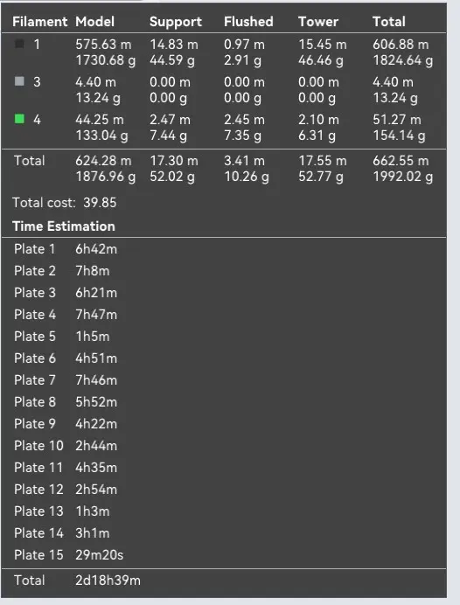Click the Model column header
The height and width of the screenshot is (605, 460).
(x=95, y=22)
